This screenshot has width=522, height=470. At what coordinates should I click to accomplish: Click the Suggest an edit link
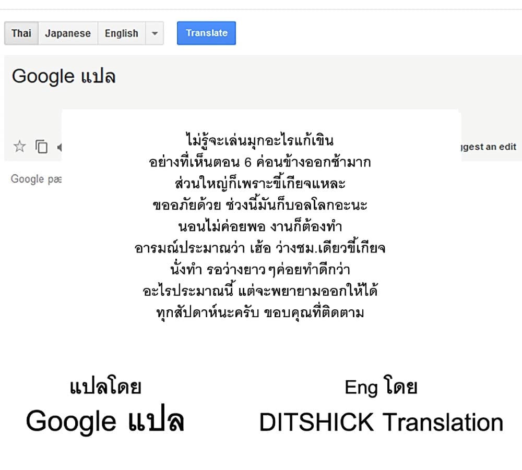(489, 147)
